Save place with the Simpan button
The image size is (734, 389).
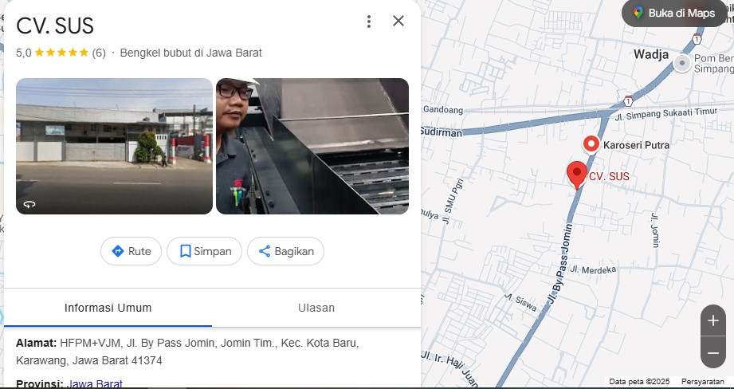click(x=205, y=251)
